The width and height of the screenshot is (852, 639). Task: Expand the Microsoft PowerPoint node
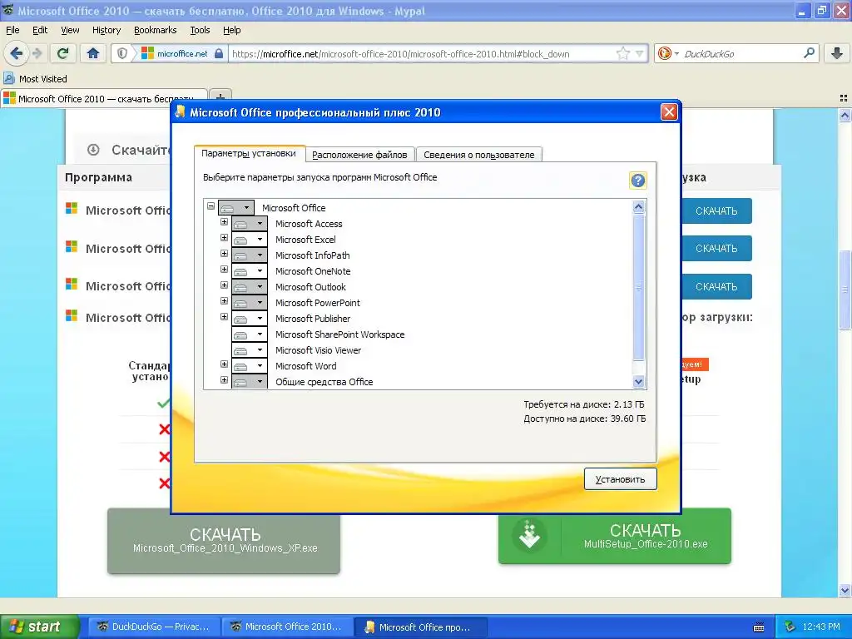pos(224,300)
